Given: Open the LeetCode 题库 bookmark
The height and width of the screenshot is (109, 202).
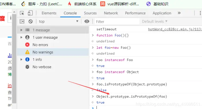Looking at the screenshot, I should [42, 4].
